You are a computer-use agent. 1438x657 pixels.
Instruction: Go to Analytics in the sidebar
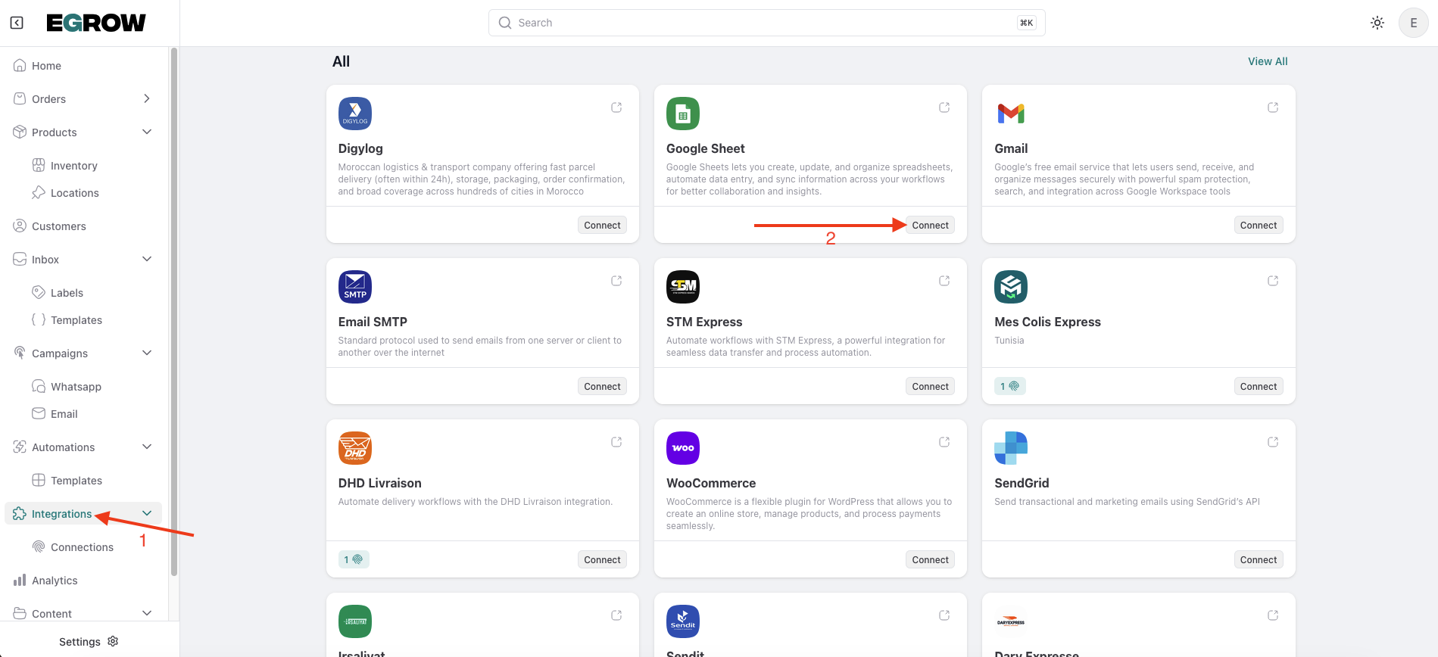pyautogui.click(x=55, y=581)
